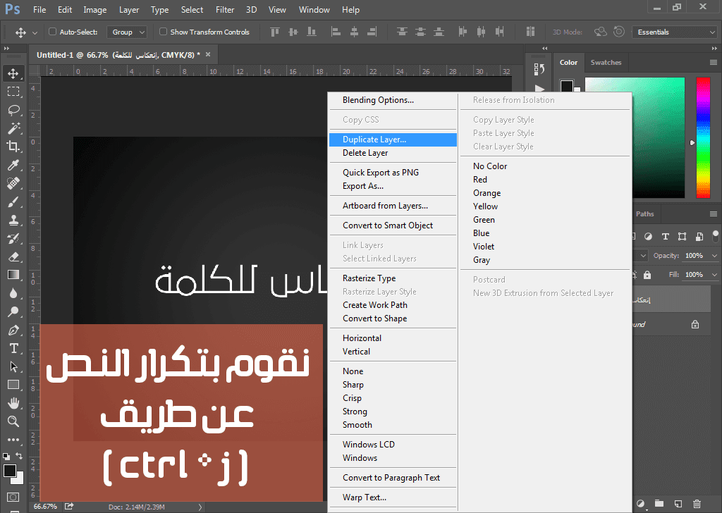Click the Opacity 100% field
This screenshot has width=722, height=513.
pos(695,255)
